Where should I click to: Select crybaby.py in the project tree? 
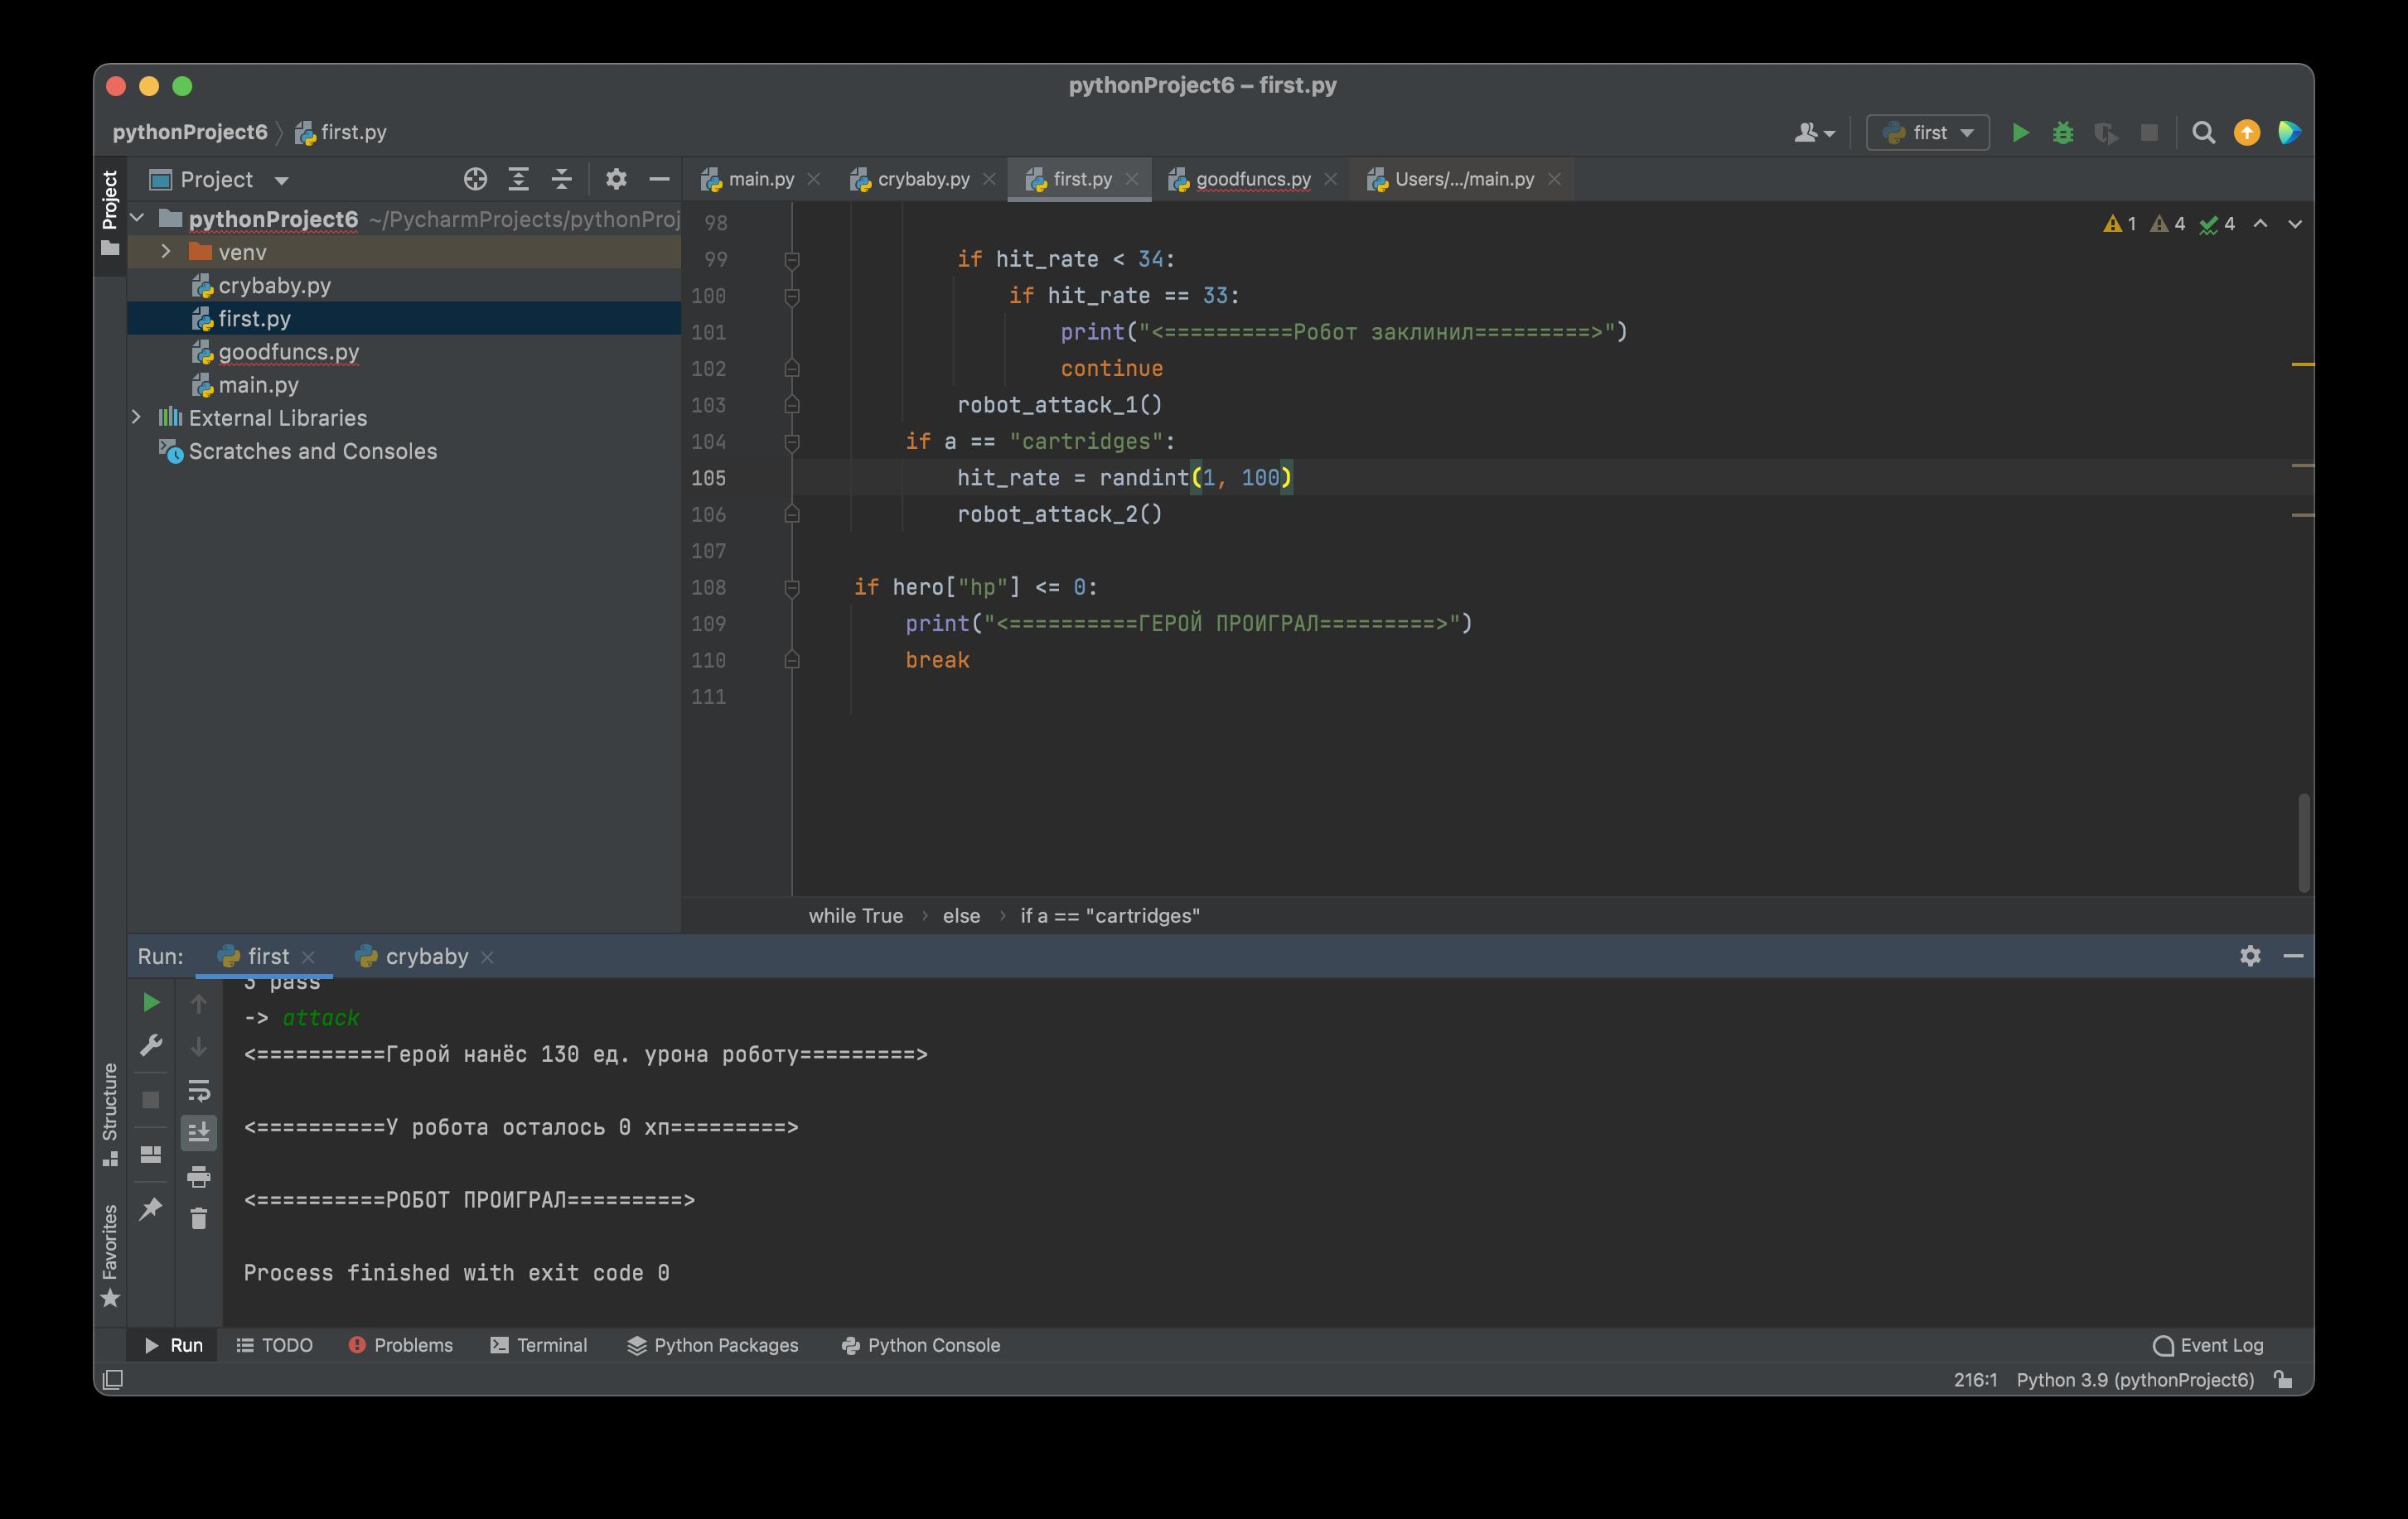coord(274,286)
